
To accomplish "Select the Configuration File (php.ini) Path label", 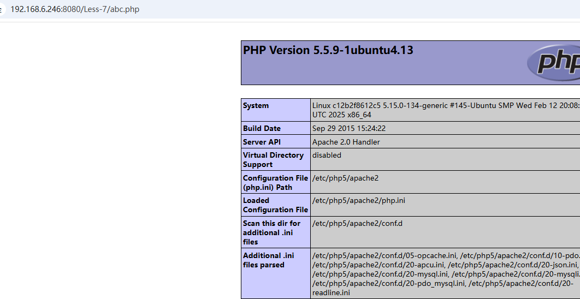I will 275,183.
